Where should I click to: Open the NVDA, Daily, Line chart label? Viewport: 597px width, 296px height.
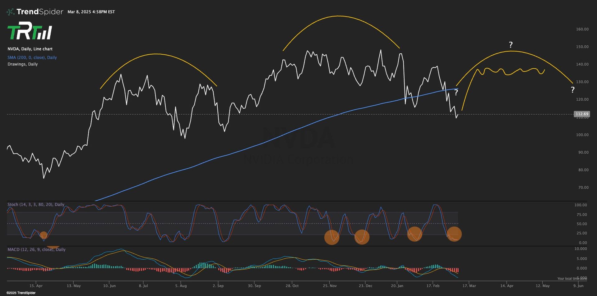click(30, 49)
